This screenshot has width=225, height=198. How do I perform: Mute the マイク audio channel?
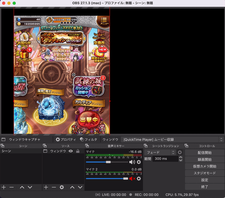tap(132, 162)
